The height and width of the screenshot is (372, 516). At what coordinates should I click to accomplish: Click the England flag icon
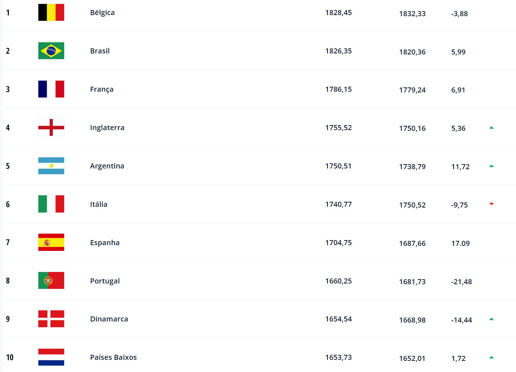pos(51,128)
